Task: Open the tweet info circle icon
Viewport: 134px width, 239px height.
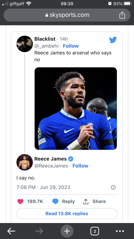Action: [113, 187]
